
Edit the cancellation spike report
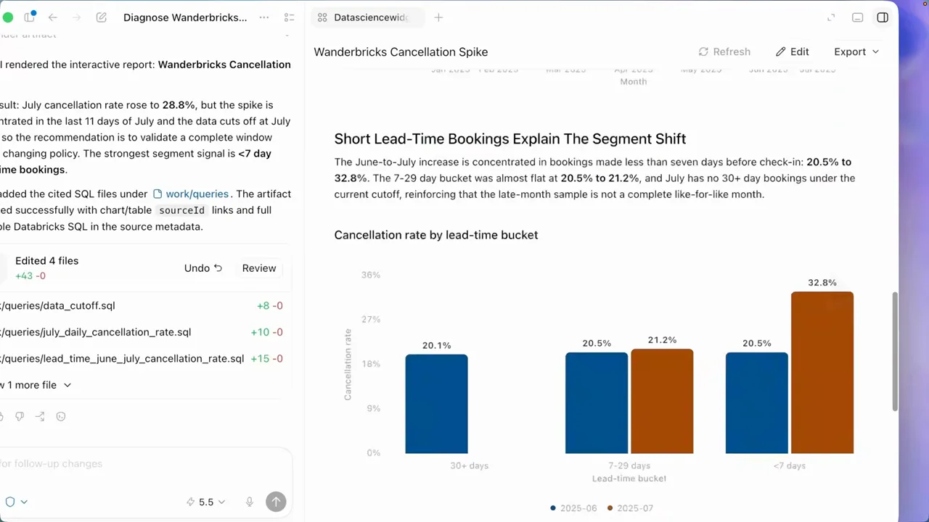(792, 51)
